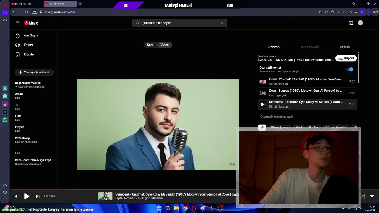The width and height of the screenshot is (379, 213).
Task: Click the LVBEL C5 queue thumbnail
Action: click(x=263, y=82)
